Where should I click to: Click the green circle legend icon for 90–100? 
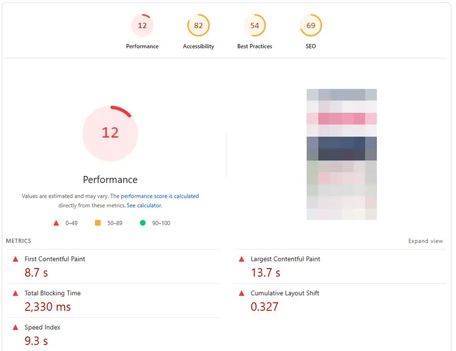click(x=142, y=223)
